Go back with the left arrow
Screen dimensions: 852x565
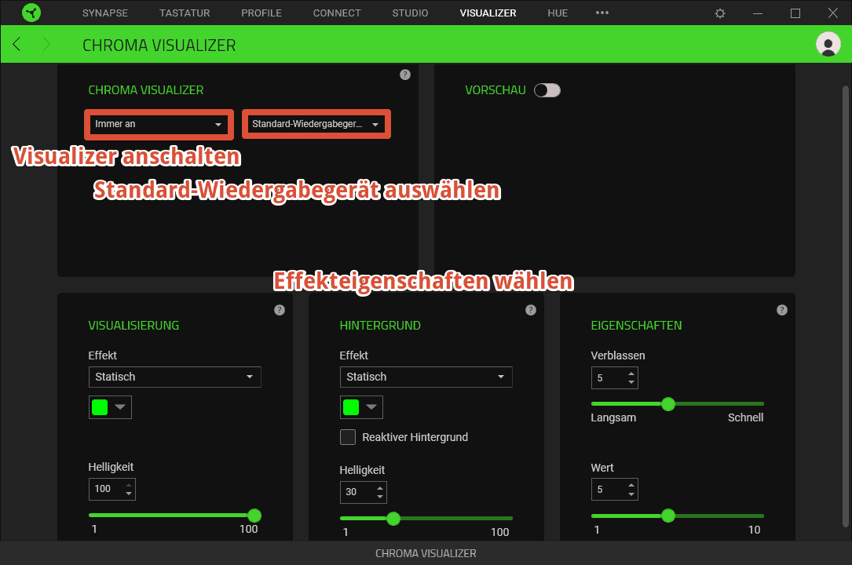coord(16,45)
